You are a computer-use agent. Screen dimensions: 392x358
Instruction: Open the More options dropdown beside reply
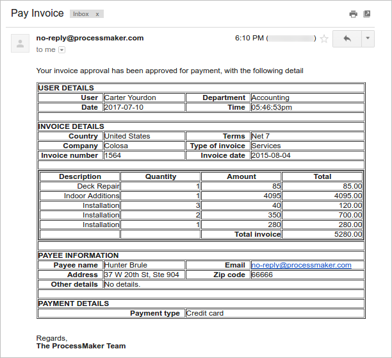click(x=367, y=38)
